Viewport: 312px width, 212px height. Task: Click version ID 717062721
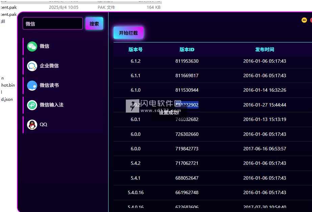click(x=187, y=163)
